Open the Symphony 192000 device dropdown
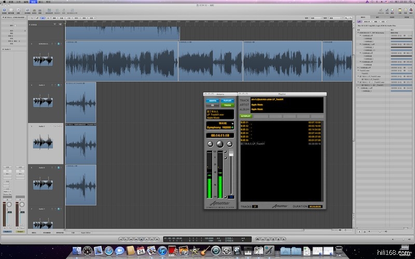This screenshot has height=259, width=415. pos(220,127)
